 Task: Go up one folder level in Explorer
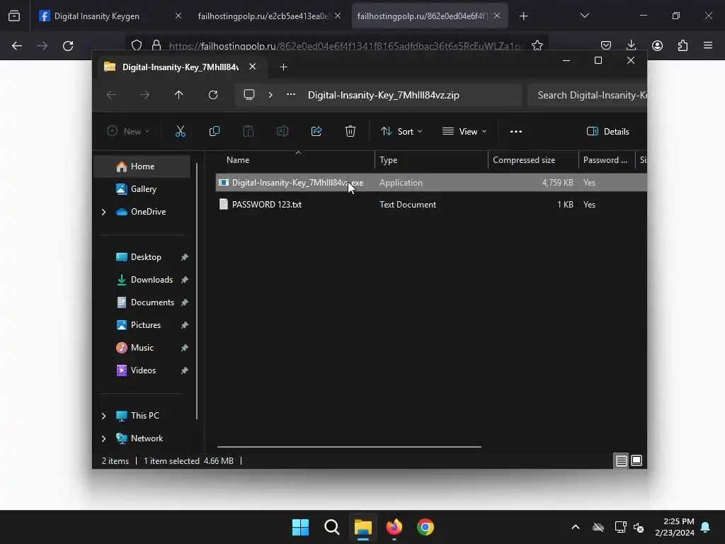[179, 95]
